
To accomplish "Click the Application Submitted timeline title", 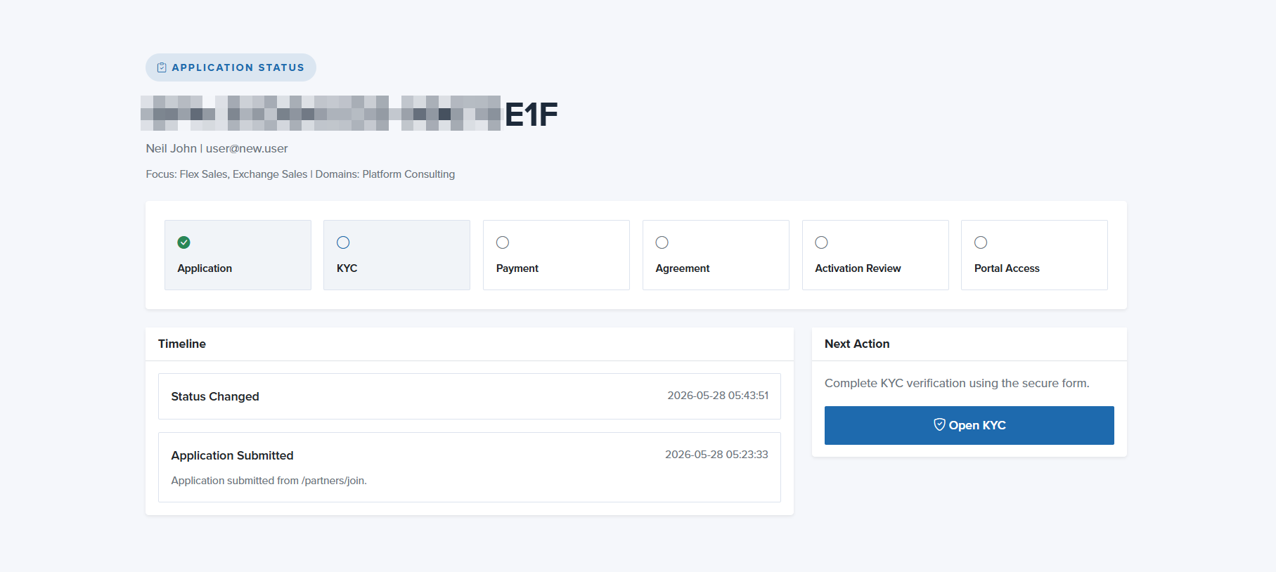I will pyautogui.click(x=232, y=455).
